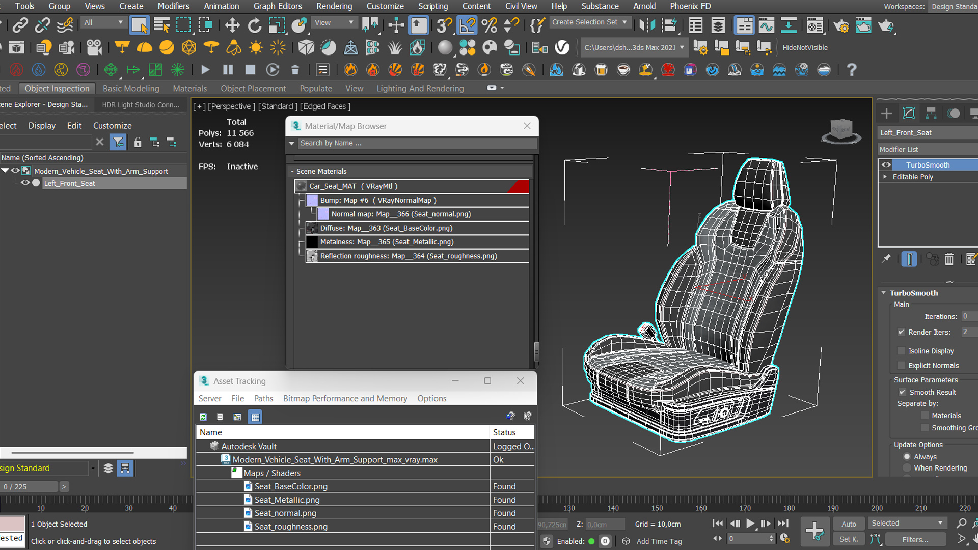
Task: Click Search by Name field in Material Browser
Action: [x=417, y=143]
